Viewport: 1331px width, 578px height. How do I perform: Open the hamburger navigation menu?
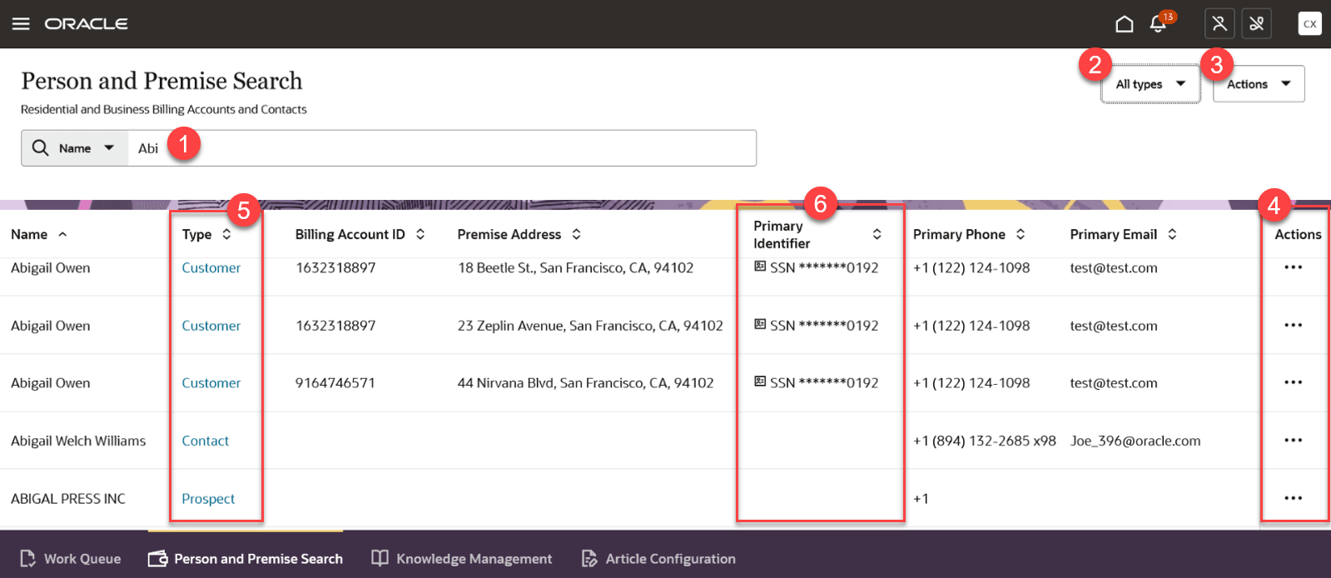click(21, 23)
